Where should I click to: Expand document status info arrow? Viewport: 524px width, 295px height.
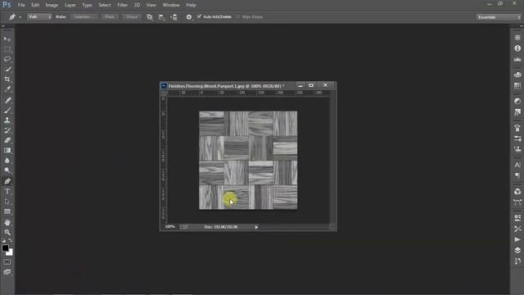[256, 227]
